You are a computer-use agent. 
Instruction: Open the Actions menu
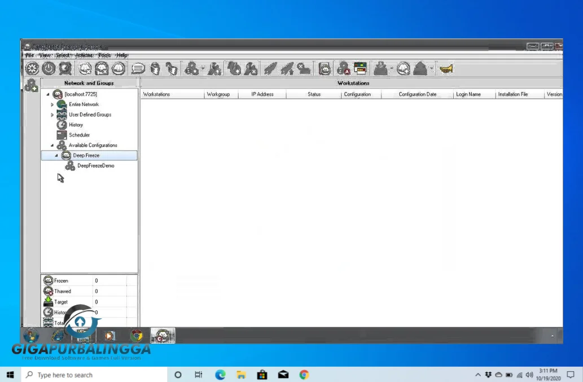point(84,55)
